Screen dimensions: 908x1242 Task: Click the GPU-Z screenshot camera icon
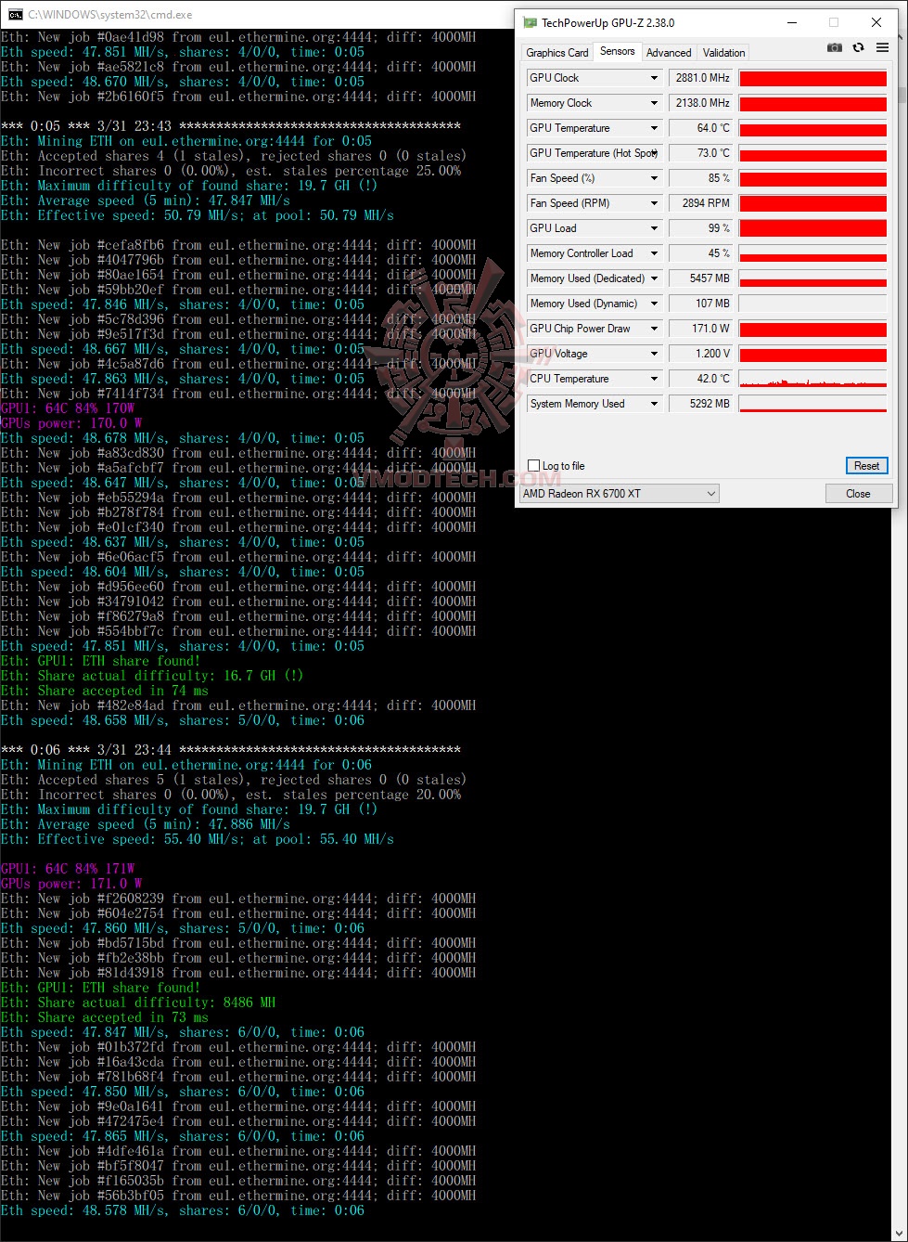835,48
